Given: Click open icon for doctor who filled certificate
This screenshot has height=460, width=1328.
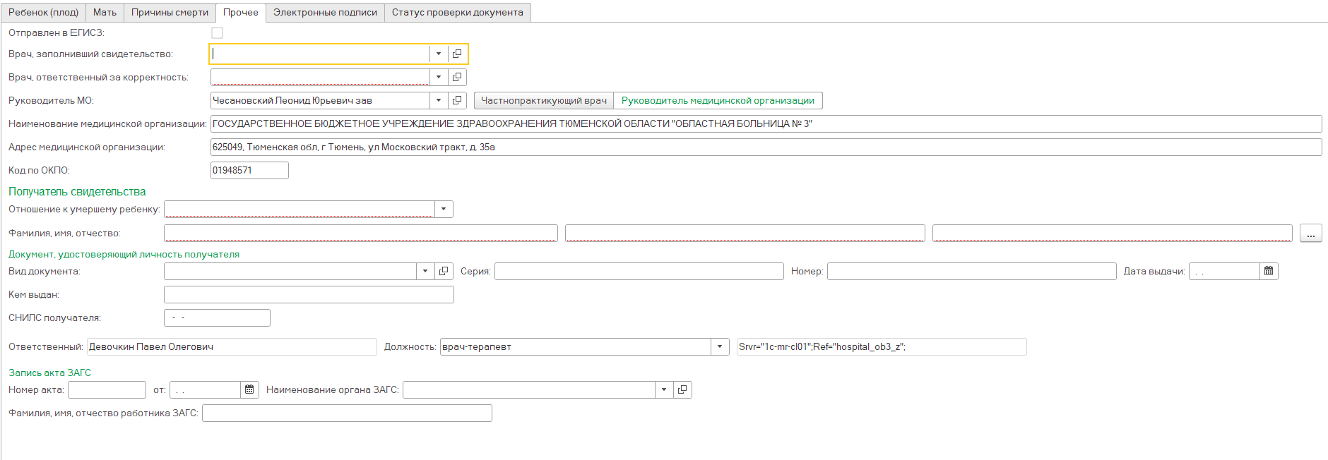Looking at the screenshot, I should pos(457,54).
